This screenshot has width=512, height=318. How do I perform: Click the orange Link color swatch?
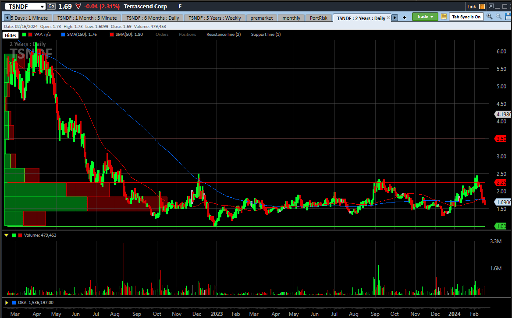[x=482, y=7]
